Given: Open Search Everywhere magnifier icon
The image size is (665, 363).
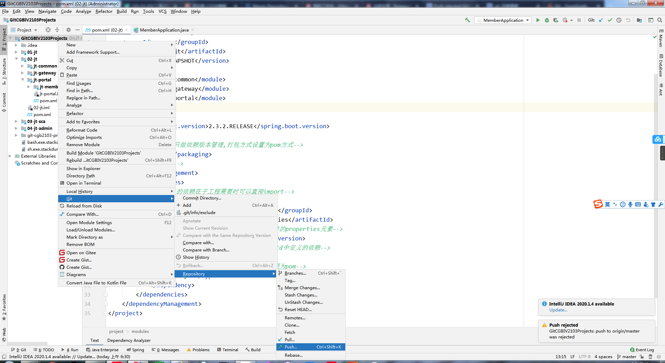Looking at the screenshot, I should (660, 20).
